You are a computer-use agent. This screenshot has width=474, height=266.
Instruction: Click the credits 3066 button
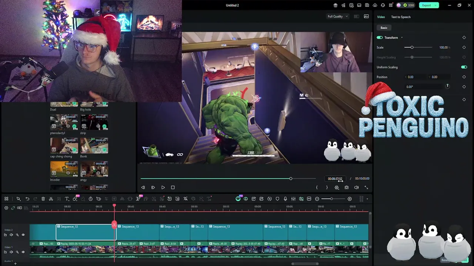(x=406, y=5)
